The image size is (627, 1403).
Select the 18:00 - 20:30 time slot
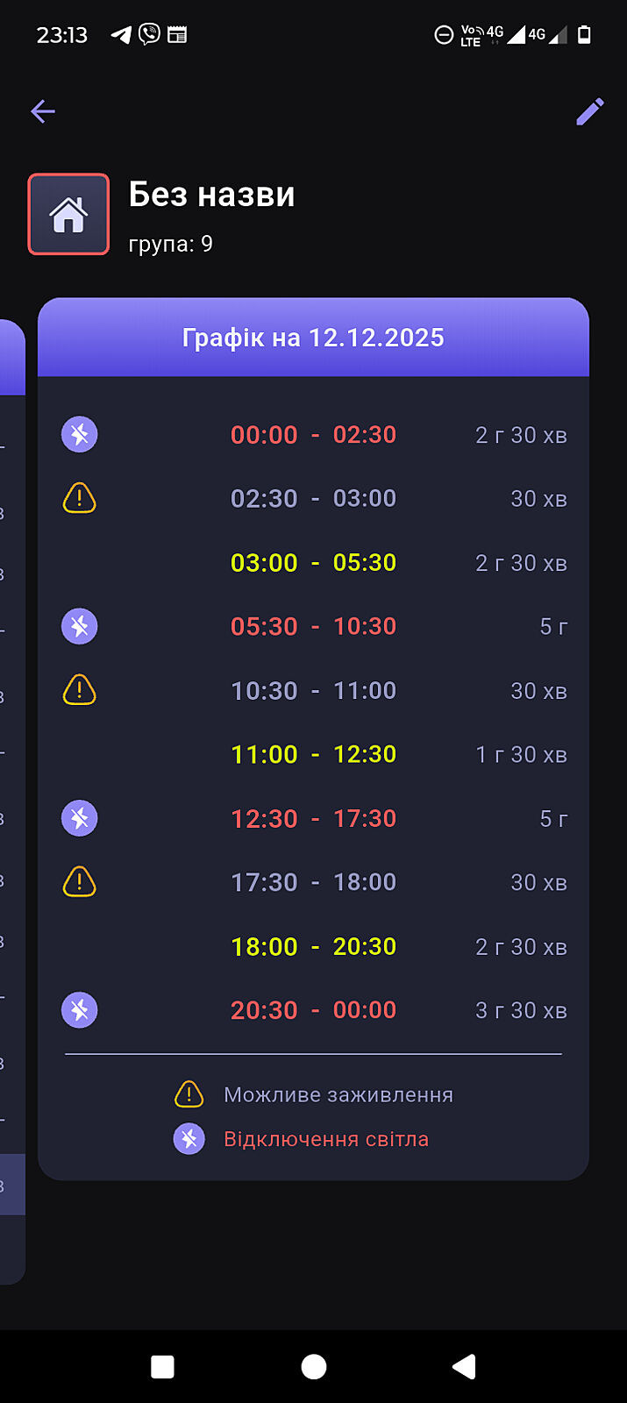pyautogui.click(x=313, y=946)
